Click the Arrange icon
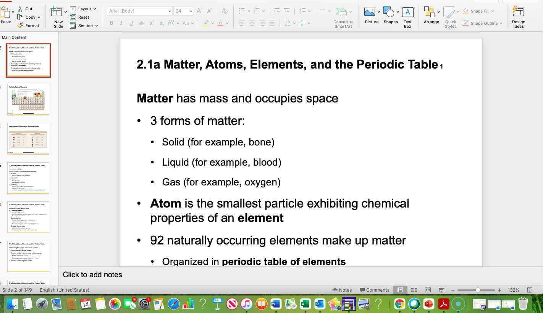 click(x=431, y=15)
